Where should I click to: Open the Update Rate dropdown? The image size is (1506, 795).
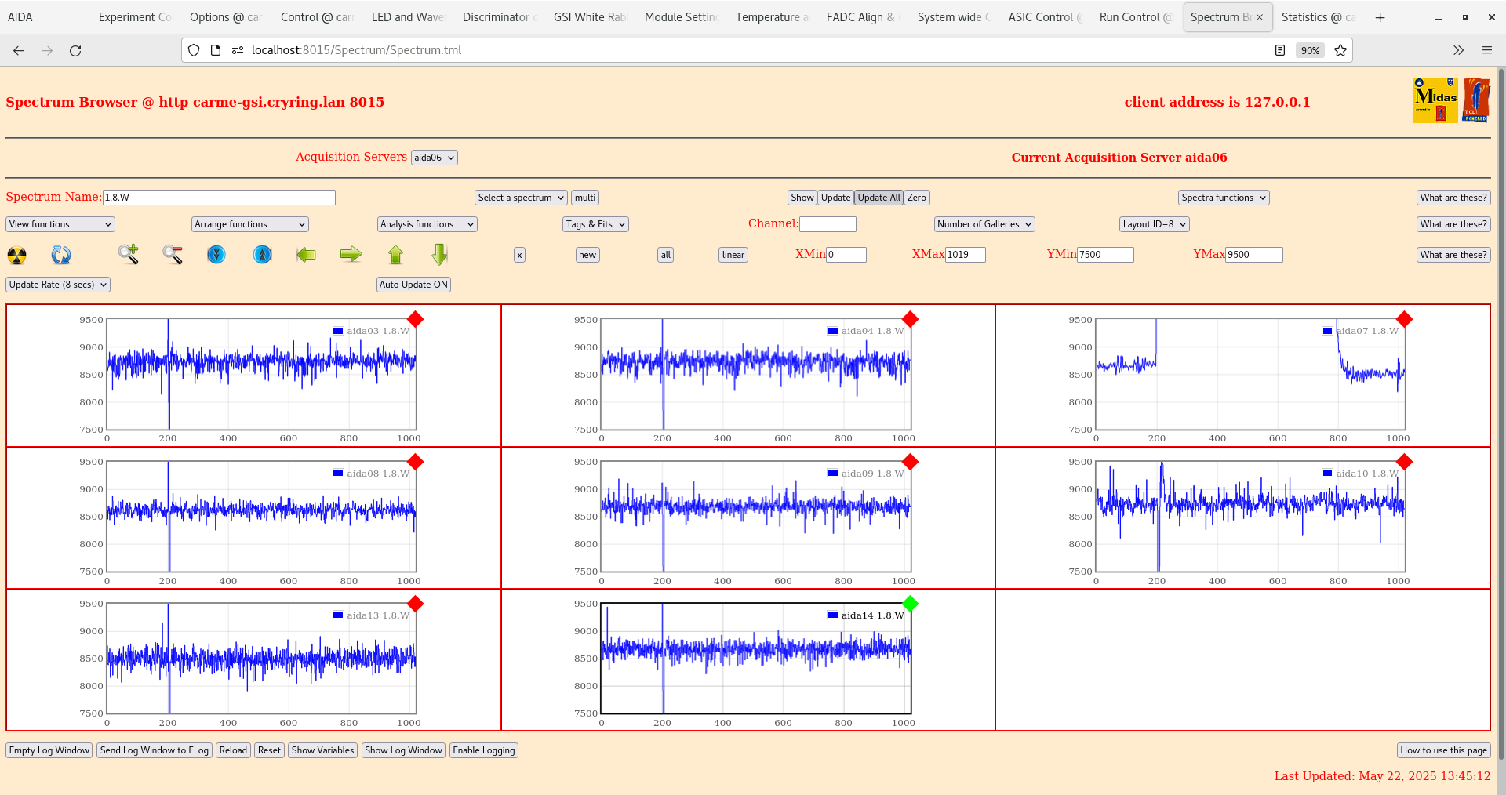58,285
